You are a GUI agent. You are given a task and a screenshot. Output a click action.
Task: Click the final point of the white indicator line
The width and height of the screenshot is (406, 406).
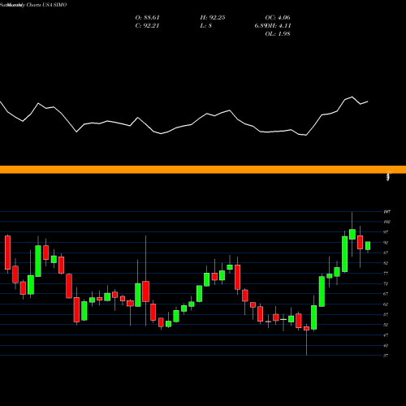[x=368, y=101]
